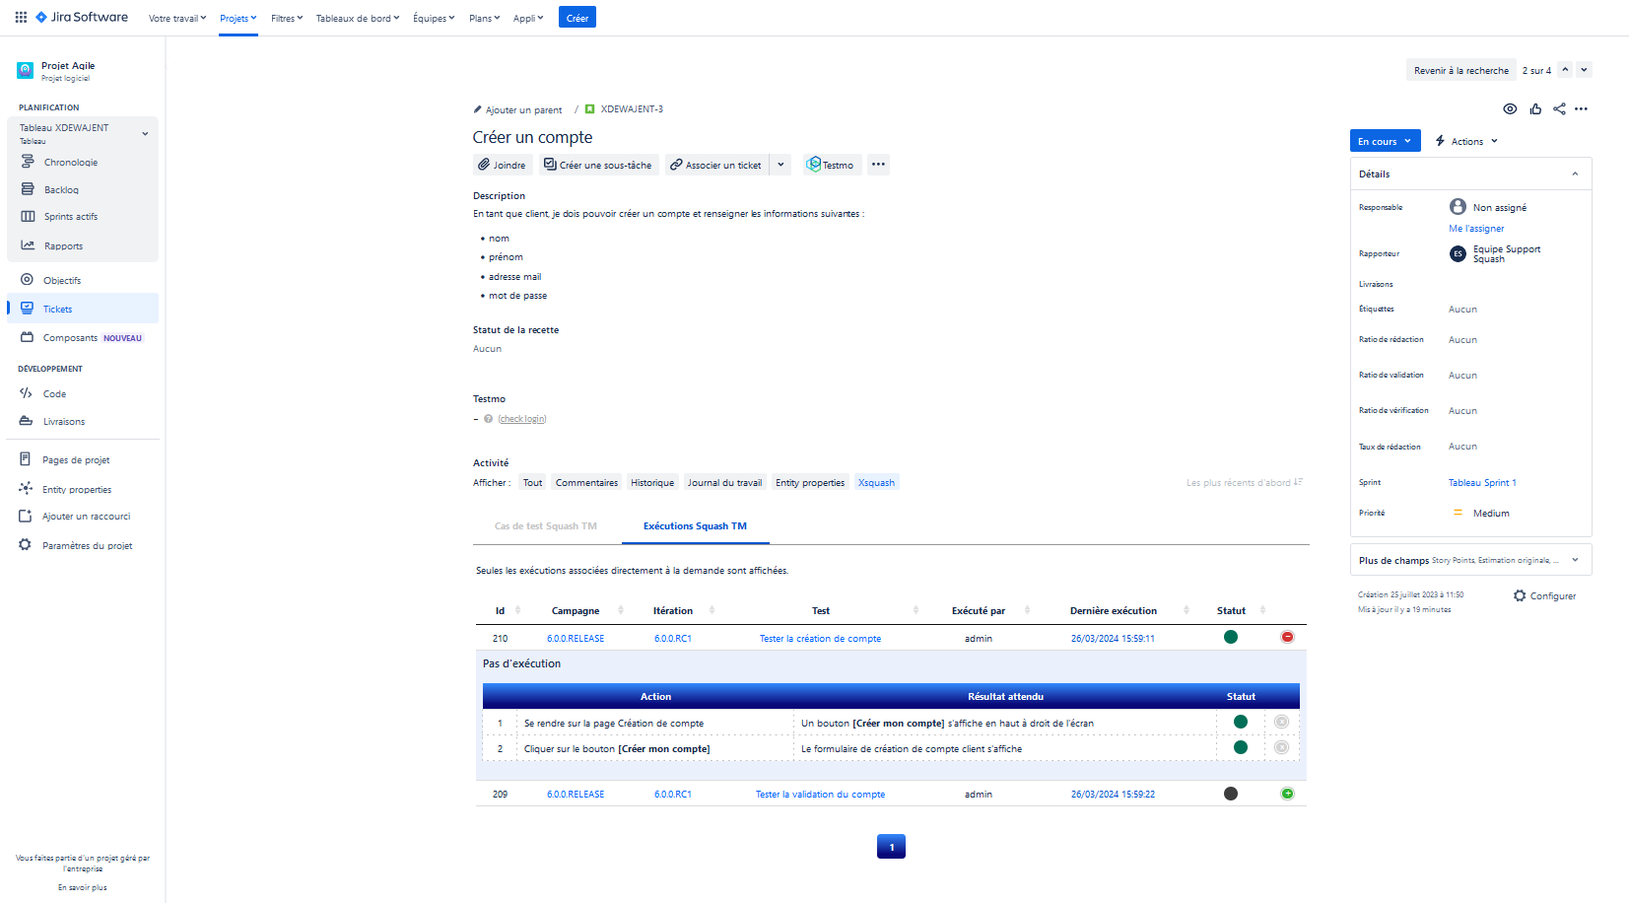The image size is (1629, 903).
Task: Click the blue Créer button
Action: [x=577, y=18]
